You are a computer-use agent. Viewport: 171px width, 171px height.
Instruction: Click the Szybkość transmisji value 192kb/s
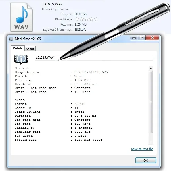[x=80, y=30]
